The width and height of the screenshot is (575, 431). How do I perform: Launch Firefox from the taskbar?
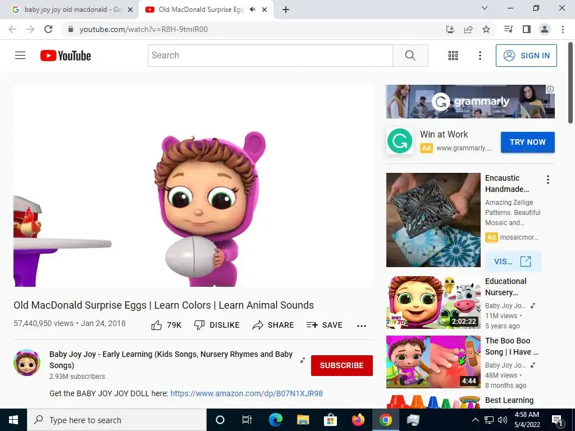point(358,420)
